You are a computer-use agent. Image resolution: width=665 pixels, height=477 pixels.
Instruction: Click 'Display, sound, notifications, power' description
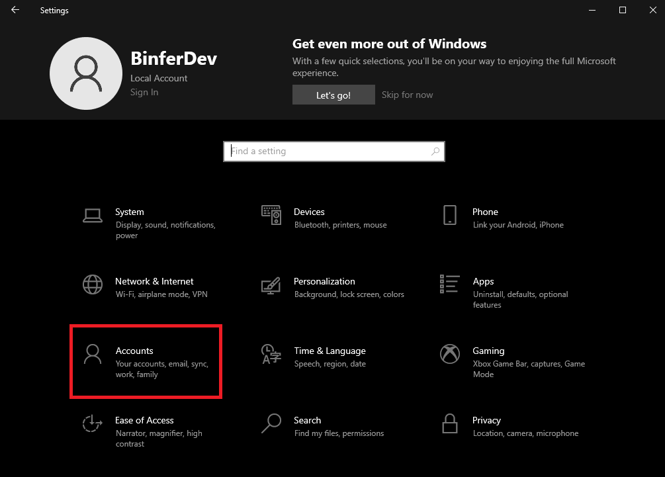pos(166,230)
